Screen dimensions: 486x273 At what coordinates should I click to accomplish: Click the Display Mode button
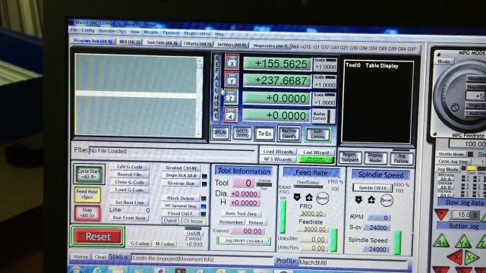tap(375, 158)
